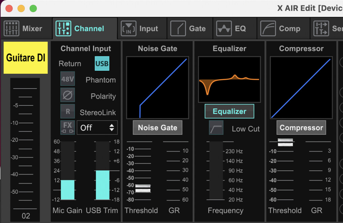Click the 230 Hz frequency label
The image size is (343, 223).
(x=234, y=151)
